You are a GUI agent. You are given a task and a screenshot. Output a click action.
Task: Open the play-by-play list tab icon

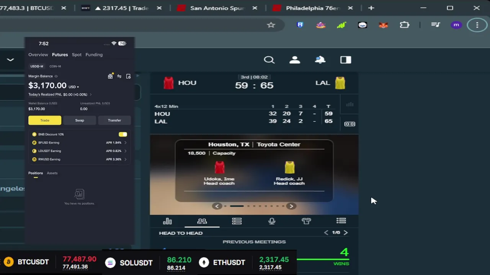pyautogui.click(x=341, y=221)
